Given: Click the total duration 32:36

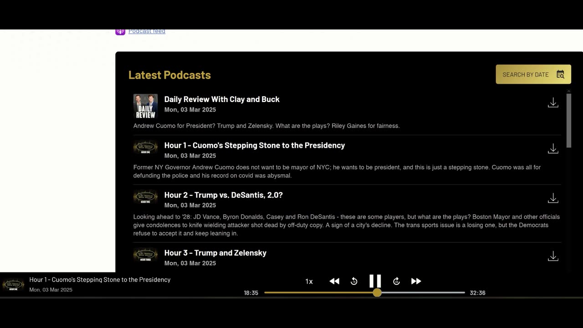Looking at the screenshot, I should click(477, 293).
